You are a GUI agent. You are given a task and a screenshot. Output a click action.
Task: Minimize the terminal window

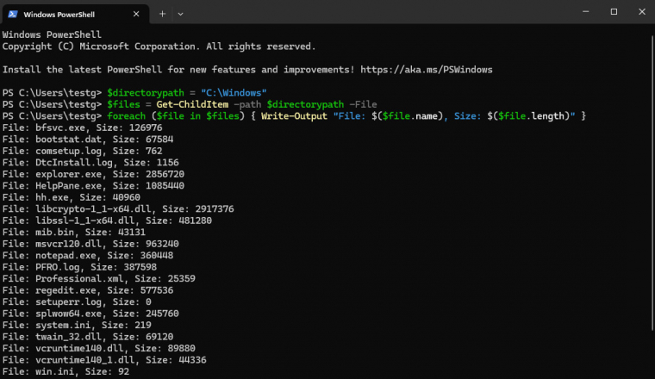586,12
